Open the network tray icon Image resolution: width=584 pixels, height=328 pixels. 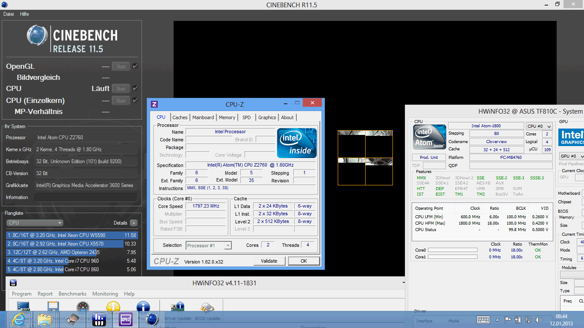[x=528, y=319]
